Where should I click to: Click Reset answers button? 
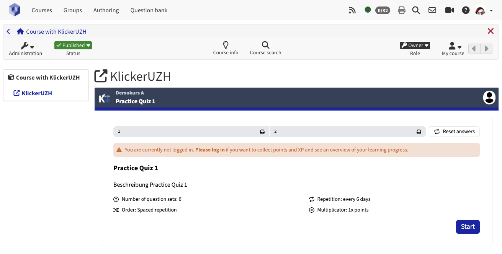coord(454,132)
